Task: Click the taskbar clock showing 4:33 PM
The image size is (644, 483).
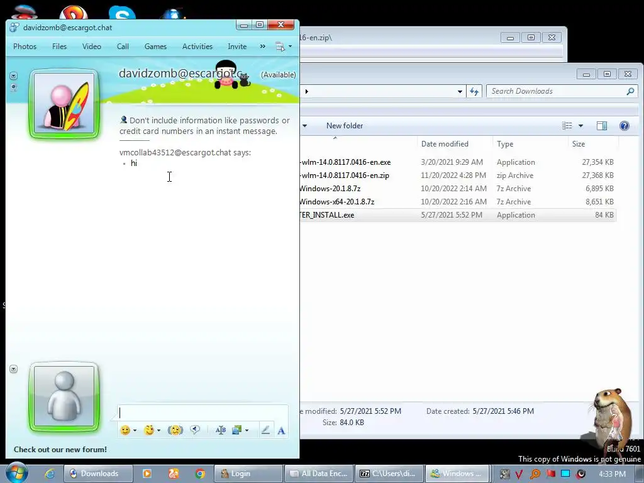Action: click(612, 474)
